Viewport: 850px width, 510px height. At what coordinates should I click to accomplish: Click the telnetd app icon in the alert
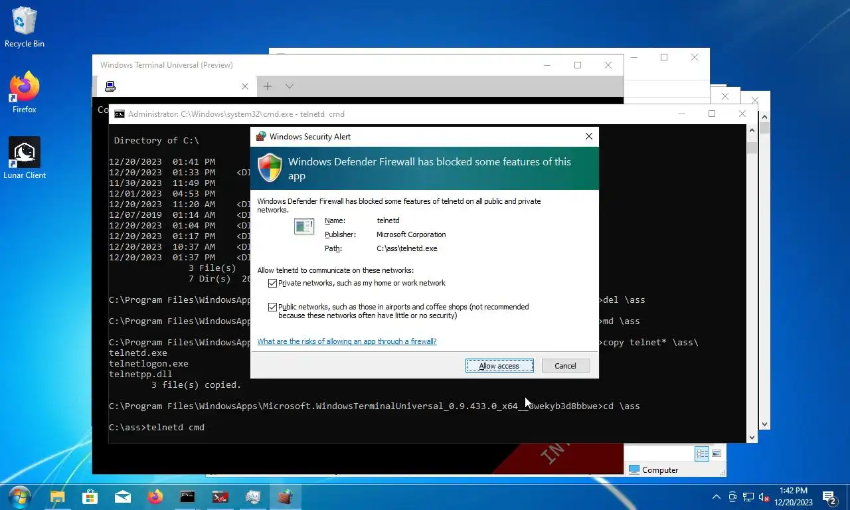304,226
